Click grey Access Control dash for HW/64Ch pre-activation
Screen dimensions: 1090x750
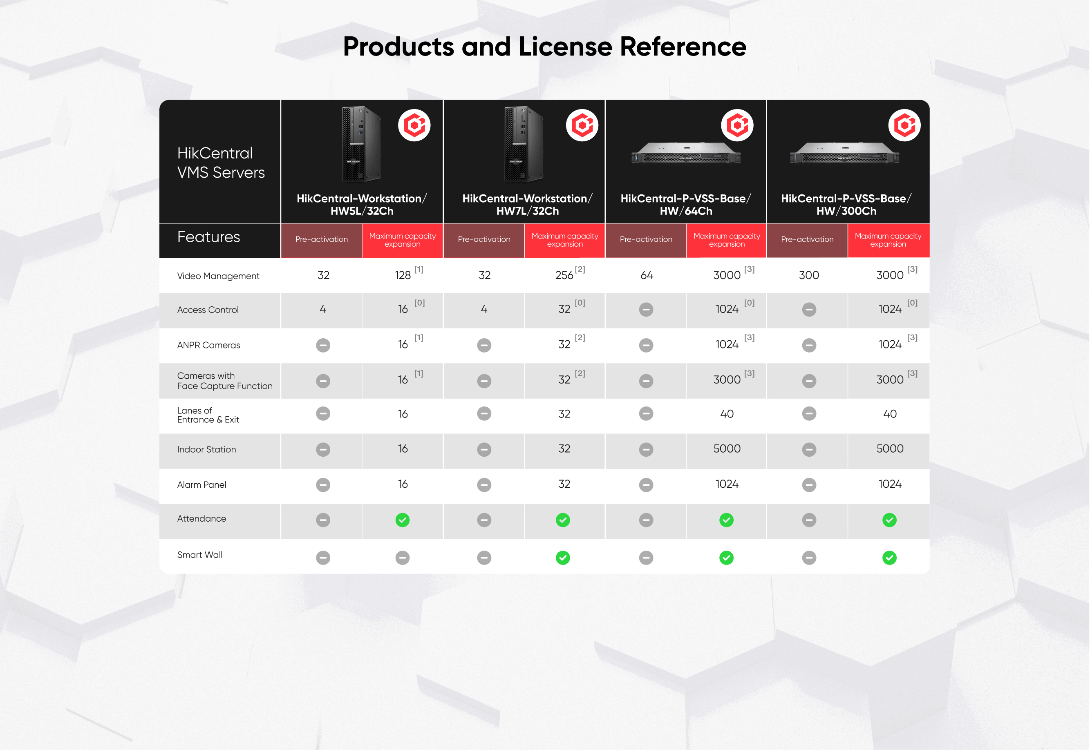[x=646, y=310]
